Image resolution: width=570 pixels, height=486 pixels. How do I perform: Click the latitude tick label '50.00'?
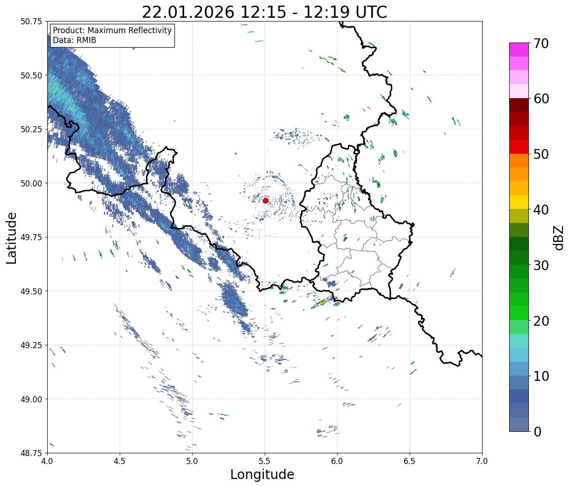point(31,183)
